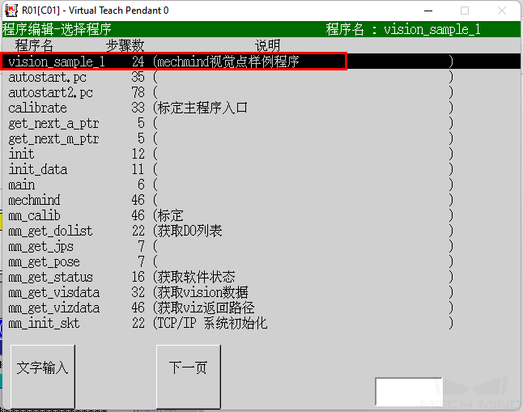The image size is (523, 412).
Task: Click step count 33 of calibrate
Action: tap(138, 108)
